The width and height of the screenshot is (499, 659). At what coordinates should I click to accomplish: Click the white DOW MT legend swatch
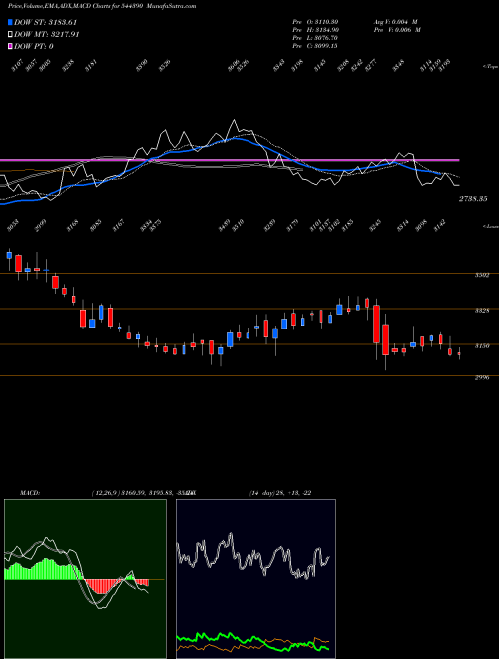10,35
